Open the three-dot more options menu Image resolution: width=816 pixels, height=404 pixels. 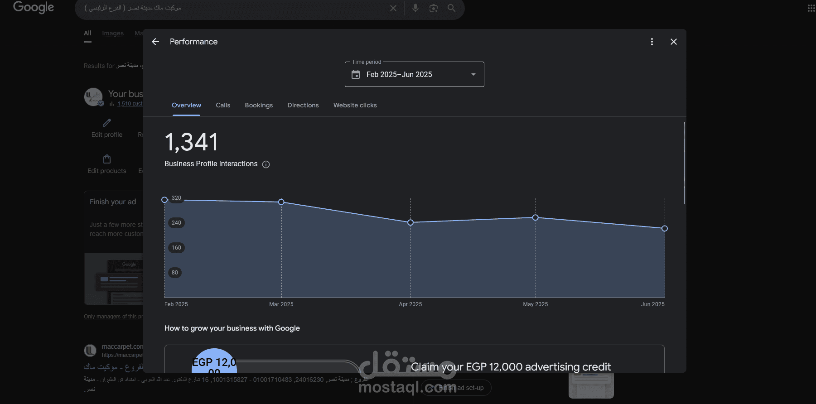click(x=652, y=42)
